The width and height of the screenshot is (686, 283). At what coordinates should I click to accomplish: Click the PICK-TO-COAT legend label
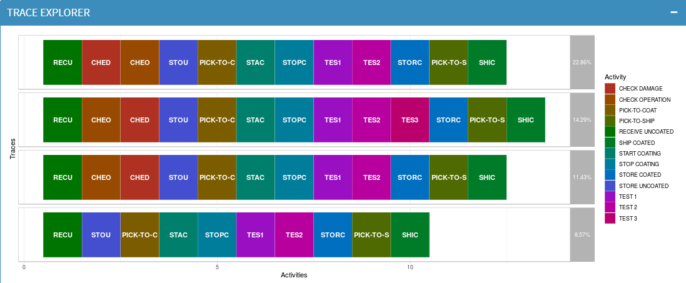coord(637,110)
